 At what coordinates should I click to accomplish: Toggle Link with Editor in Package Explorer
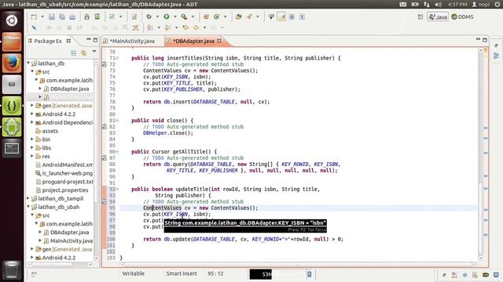click(x=84, y=52)
